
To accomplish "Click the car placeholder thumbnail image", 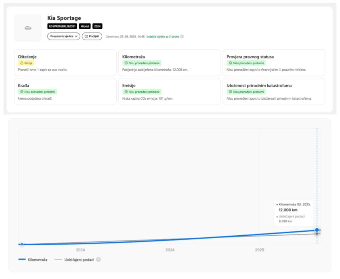I will [27, 28].
